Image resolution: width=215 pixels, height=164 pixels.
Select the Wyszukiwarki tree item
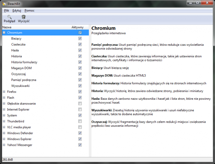20,86
